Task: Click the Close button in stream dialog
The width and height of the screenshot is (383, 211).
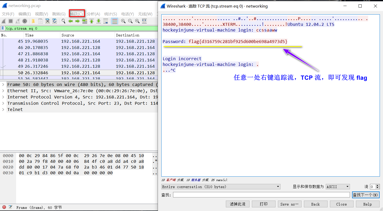Action: (x=341, y=204)
